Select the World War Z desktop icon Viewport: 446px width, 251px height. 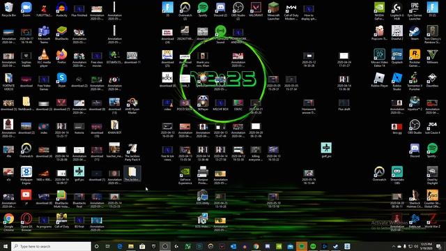point(432,221)
